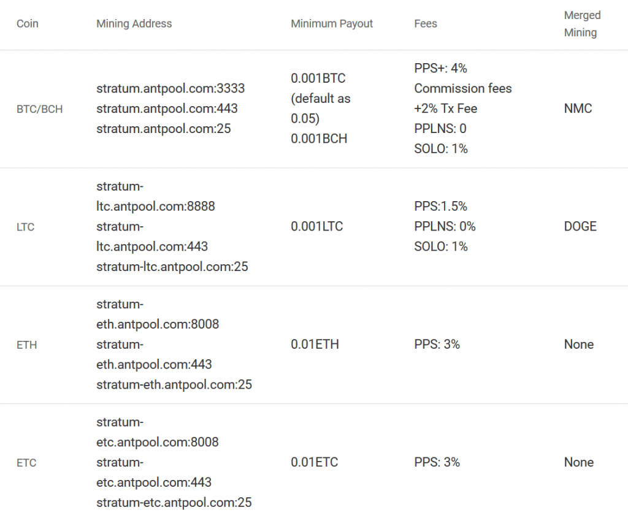The width and height of the screenshot is (628, 518).
Task: Click stratum-ltc.antpool.com:25 address
Action: [x=172, y=267]
